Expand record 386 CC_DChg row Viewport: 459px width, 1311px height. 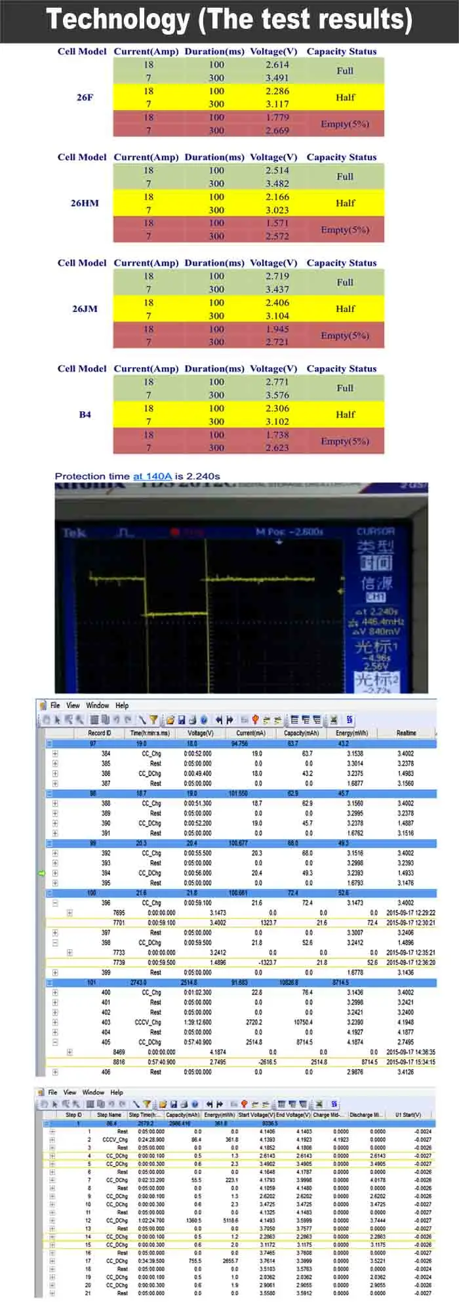[x=55, y=773]
